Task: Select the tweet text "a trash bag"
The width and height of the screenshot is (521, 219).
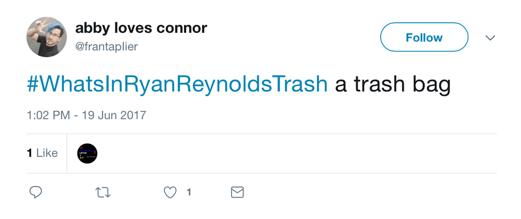Action: click(392, 85)
